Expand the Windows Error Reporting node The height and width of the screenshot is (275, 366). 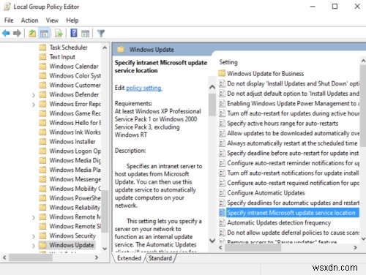point(34,105)
